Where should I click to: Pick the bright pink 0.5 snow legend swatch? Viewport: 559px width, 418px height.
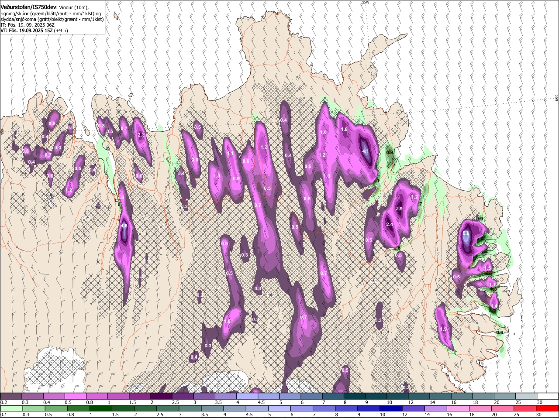[75, 396]
